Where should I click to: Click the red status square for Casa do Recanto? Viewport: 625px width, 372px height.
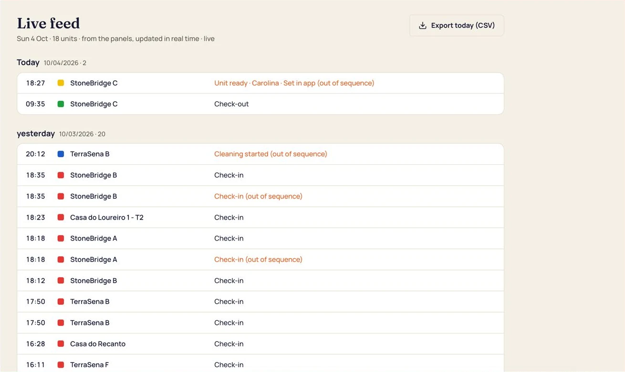61,344
